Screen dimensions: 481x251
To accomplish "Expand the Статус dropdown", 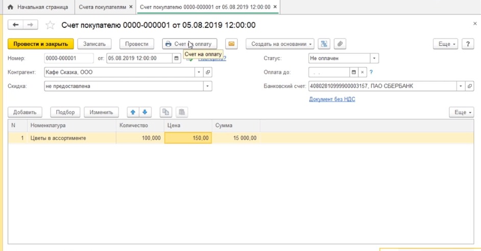I will (x=374, y=58).
